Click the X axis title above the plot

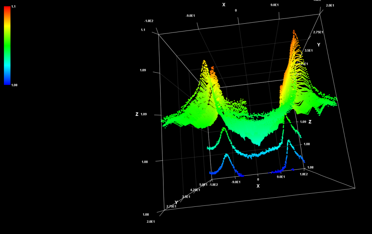[224, 5]
